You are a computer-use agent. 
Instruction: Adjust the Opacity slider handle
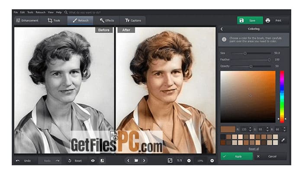point(251,67)
